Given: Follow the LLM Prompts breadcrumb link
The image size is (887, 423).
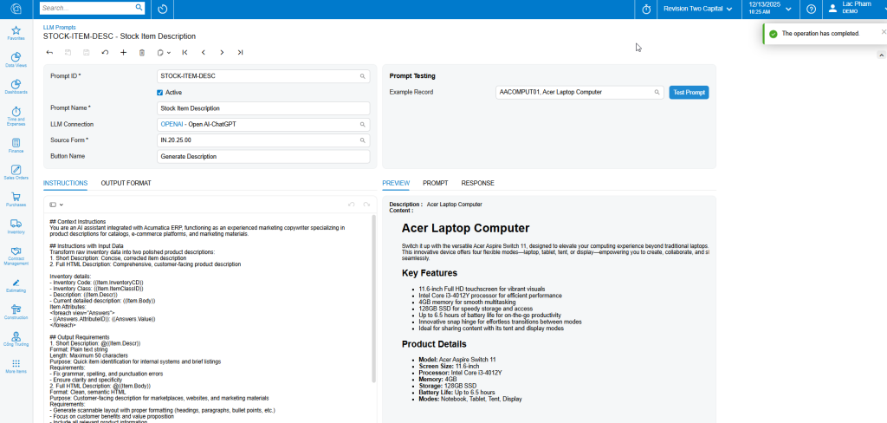Looking at the screenshot, I should pos(60,27).
